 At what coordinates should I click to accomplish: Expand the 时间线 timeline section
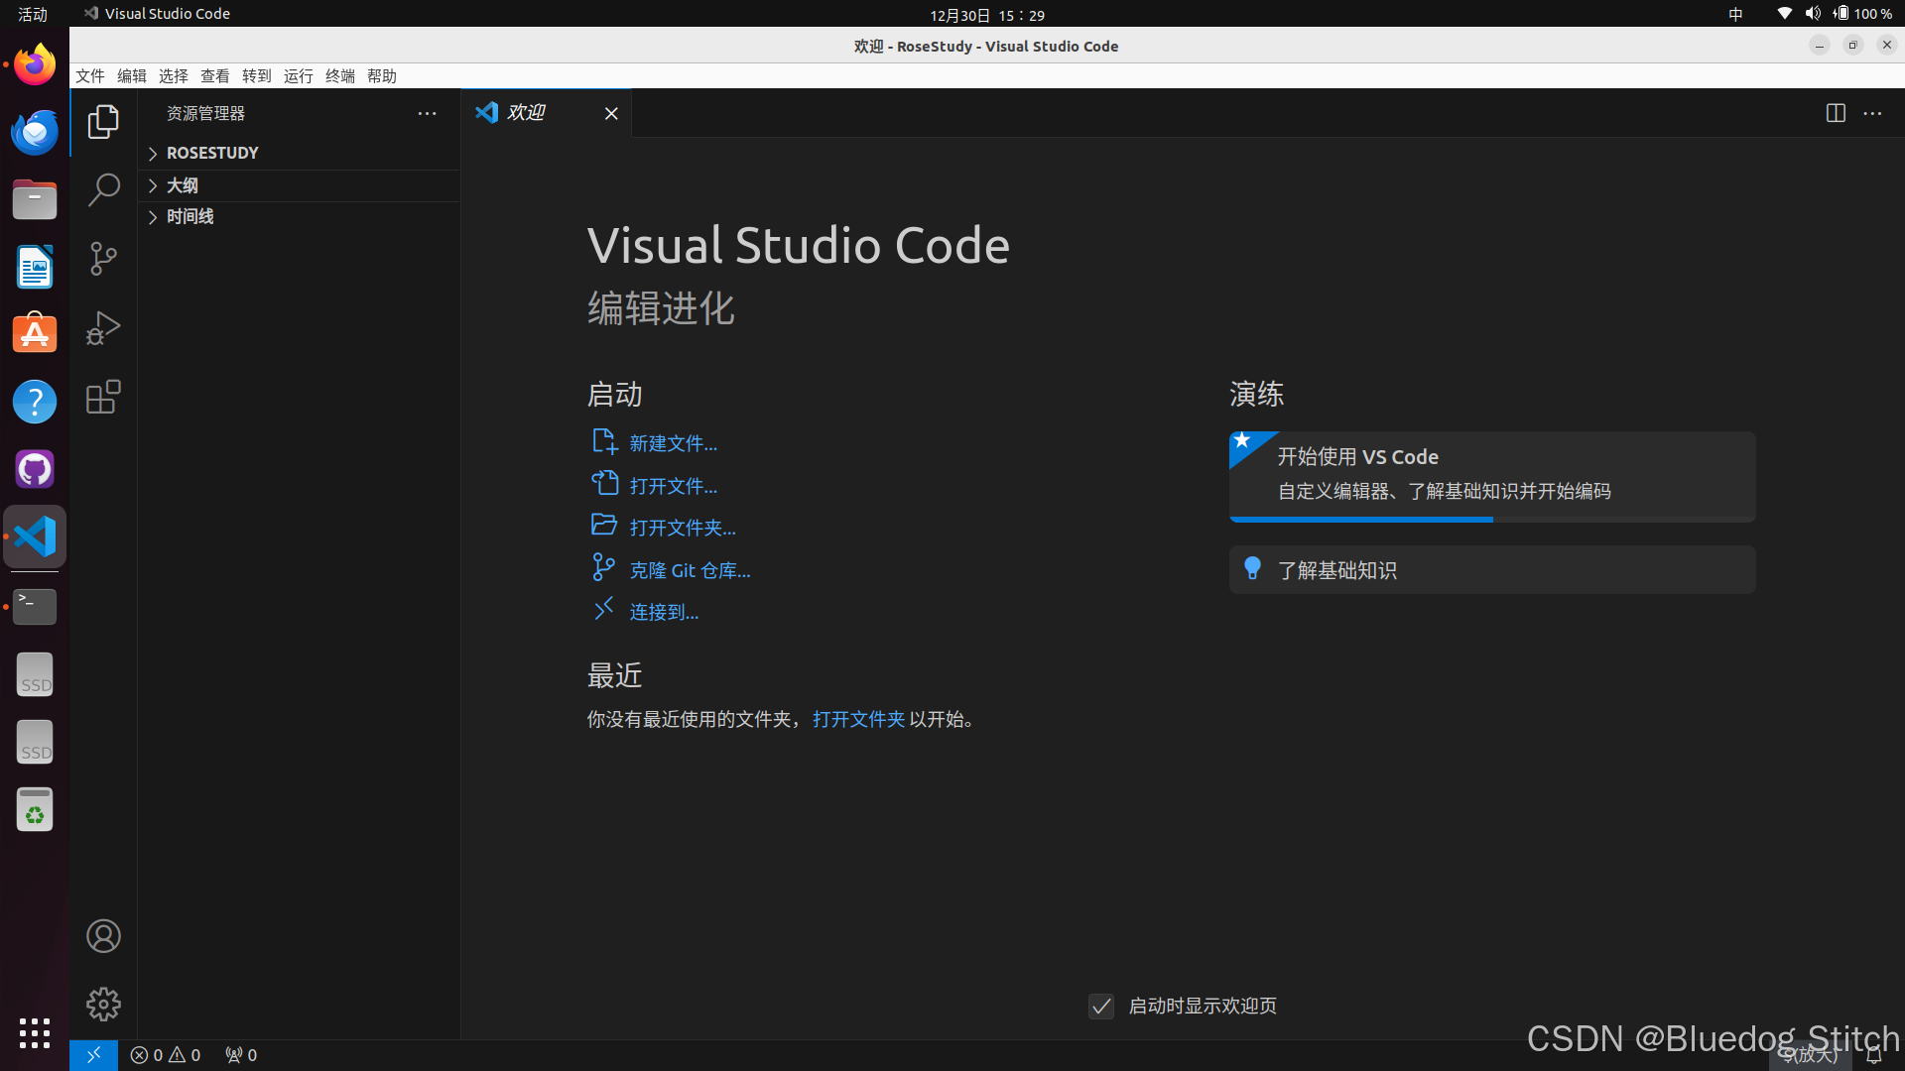tap(189, 216)
